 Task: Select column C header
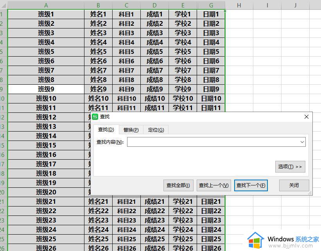126,5
